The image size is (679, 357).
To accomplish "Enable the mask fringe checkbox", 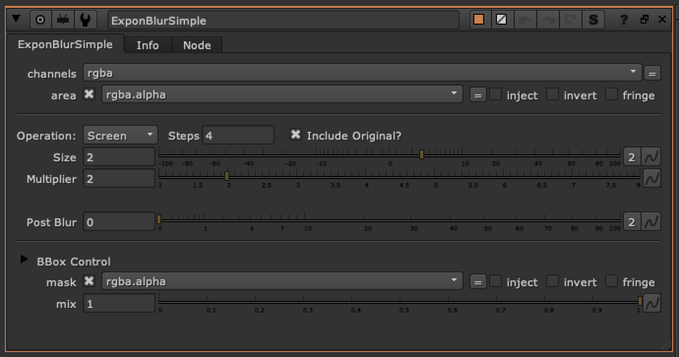I will coord(612,281).
